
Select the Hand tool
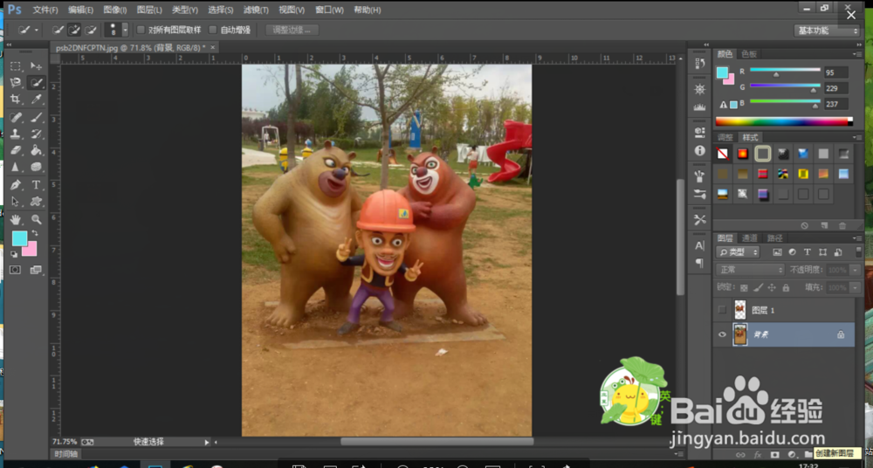point(16,219)
